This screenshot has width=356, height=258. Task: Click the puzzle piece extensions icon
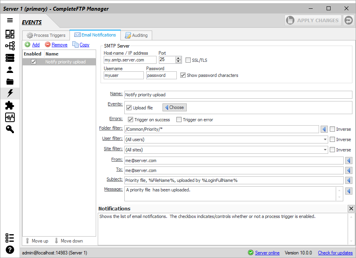[10, 105]
